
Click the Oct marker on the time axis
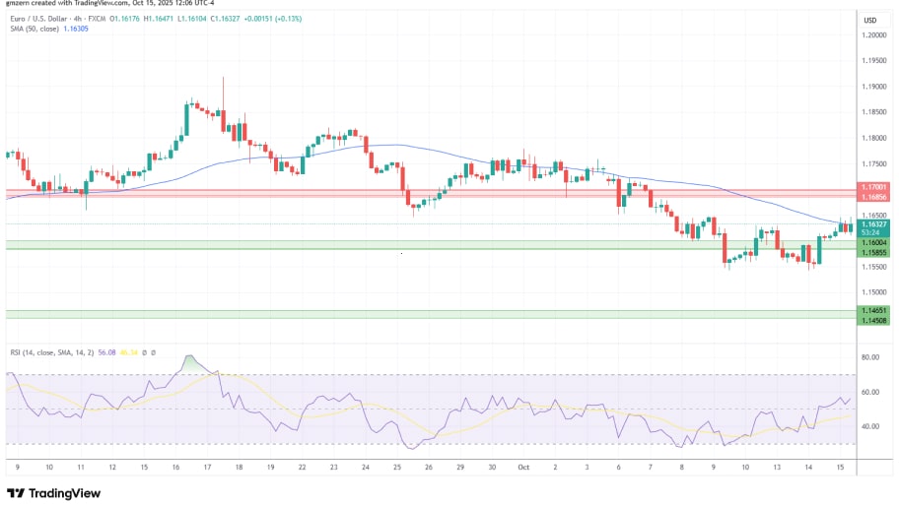click(523, 469)
